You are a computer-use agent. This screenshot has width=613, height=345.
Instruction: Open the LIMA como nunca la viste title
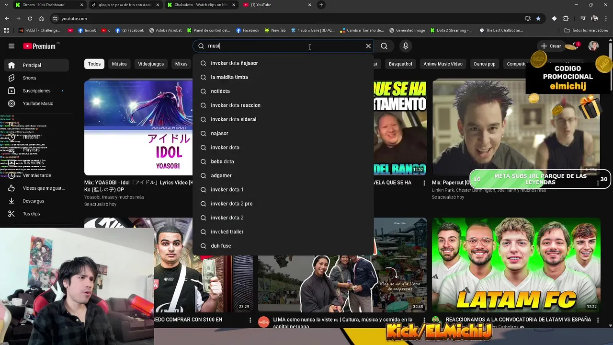click(342, 322)
